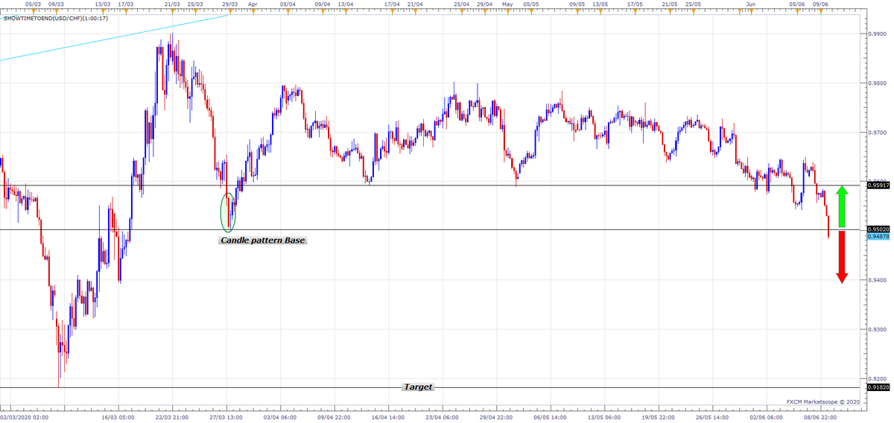894x423 pixels.
Task: Click the '23/04 06:00' bottom axis label
Action: click(x=443, y=418)
